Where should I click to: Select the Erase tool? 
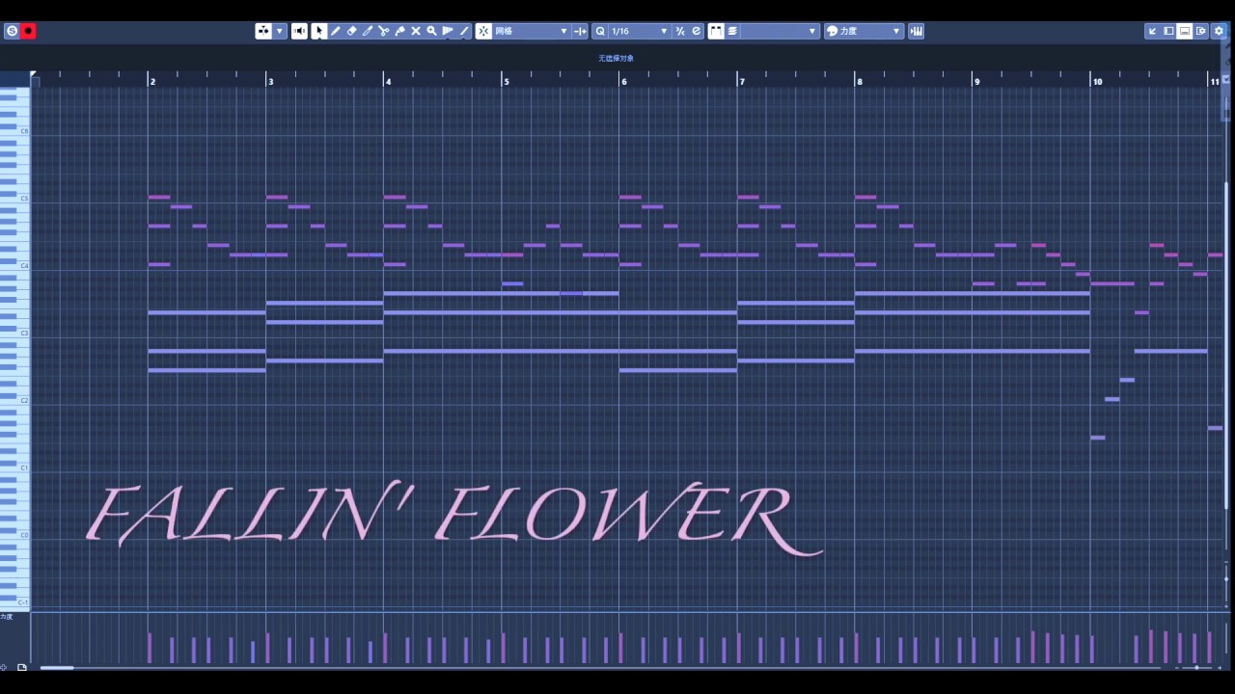pos(351,31)
